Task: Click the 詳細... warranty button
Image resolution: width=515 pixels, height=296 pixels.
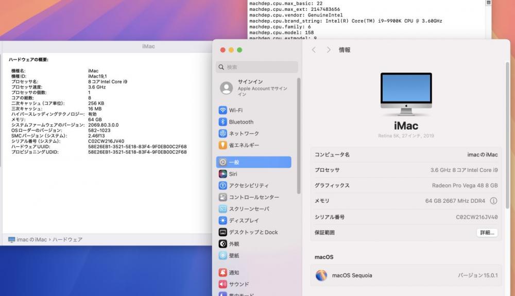Action: [x=487, y=232]
